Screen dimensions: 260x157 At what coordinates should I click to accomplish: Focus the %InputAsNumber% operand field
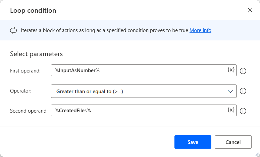pyautogui.click(x=138, y=70)
